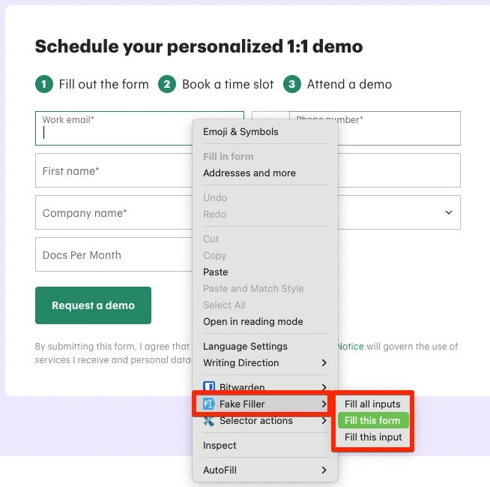
Task: Choose Fill this form from submenu
Action: (x=372, y=420)
